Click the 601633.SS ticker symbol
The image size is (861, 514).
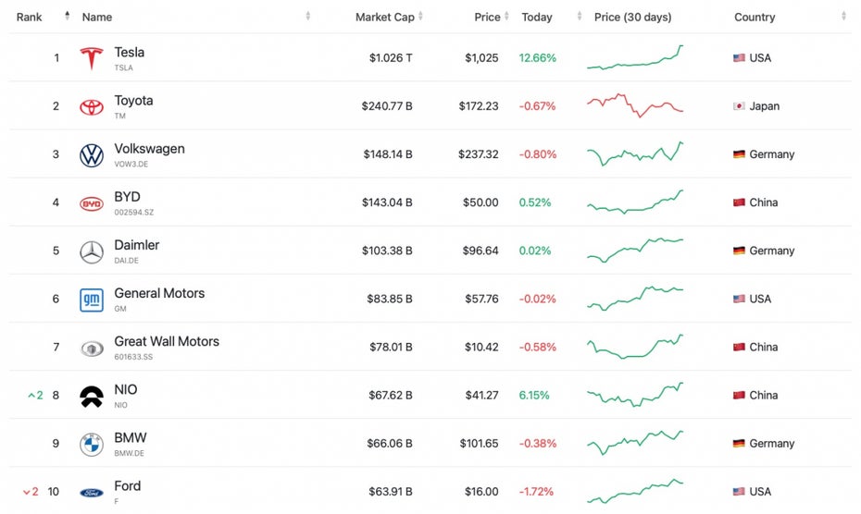133,357
